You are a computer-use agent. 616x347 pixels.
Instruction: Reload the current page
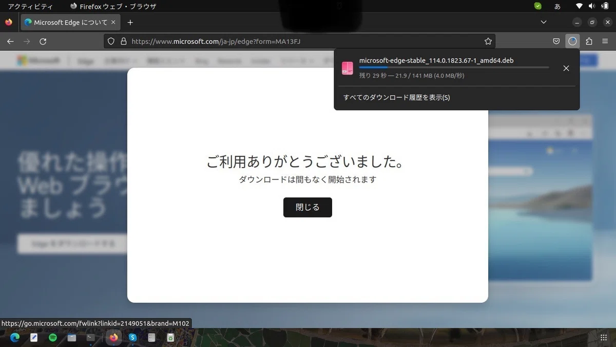43,42
